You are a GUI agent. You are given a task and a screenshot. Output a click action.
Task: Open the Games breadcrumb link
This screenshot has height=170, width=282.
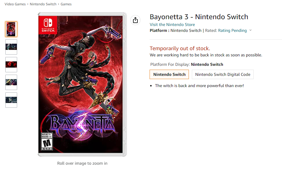pyautogui.click(x=66, y=4)
